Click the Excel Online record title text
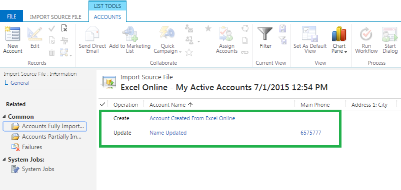This screenshot has width=401, height=190. 224,87
